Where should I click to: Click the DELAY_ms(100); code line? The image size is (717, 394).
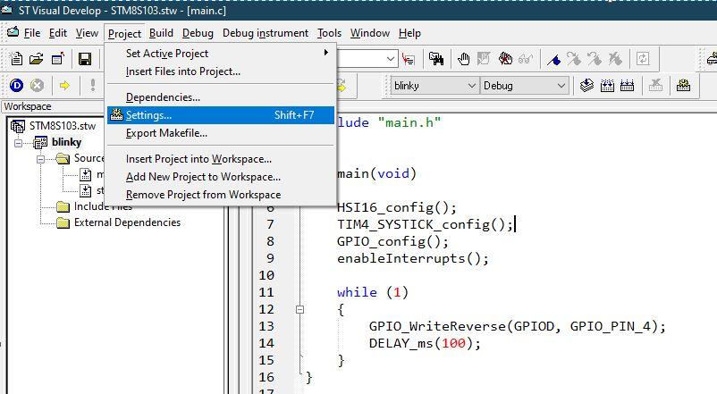tap(425, 343)
